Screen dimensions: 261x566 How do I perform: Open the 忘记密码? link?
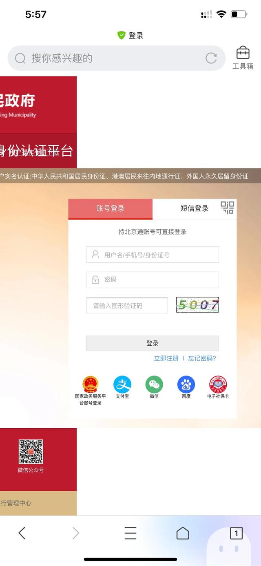pyautogui.click(x=202, y=358)
